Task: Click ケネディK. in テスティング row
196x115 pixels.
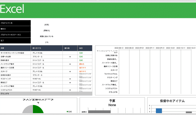Action: (x=37, y=79)
